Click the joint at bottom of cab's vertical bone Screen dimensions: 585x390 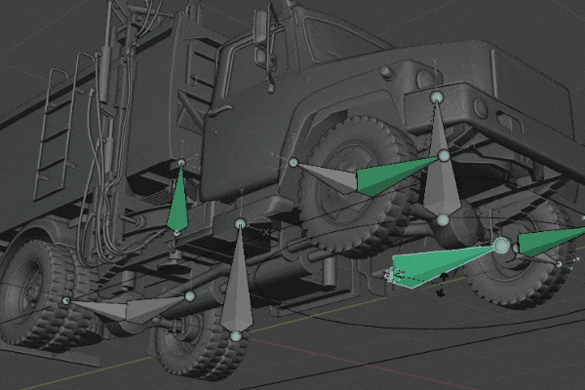click(x=442, y=220)
